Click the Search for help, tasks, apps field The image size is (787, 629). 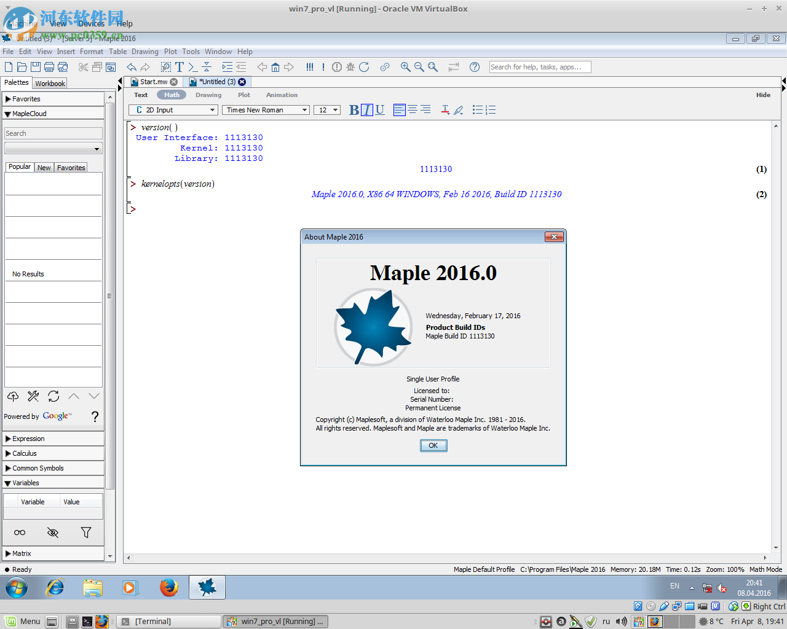click(x=540, y=67)
